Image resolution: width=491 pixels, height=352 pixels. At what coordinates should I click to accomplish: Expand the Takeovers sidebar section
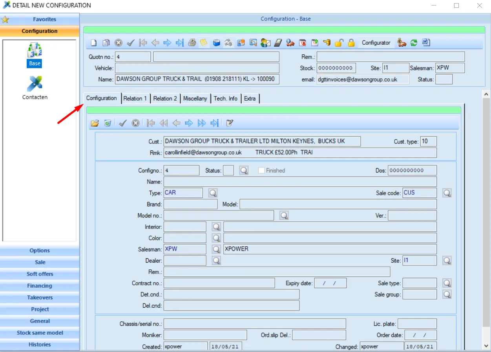(x=40, y=298)
